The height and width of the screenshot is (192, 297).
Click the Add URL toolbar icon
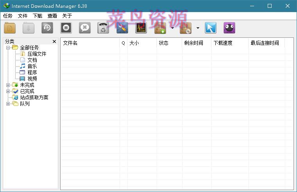10,28
